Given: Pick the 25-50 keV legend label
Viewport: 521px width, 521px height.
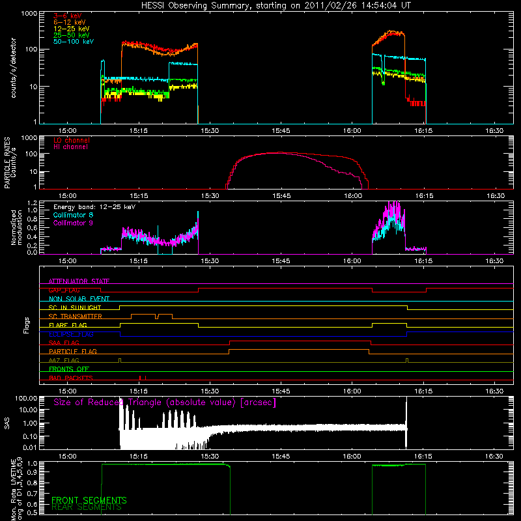Looking at the screenshot, I should (x=72, y=35).
